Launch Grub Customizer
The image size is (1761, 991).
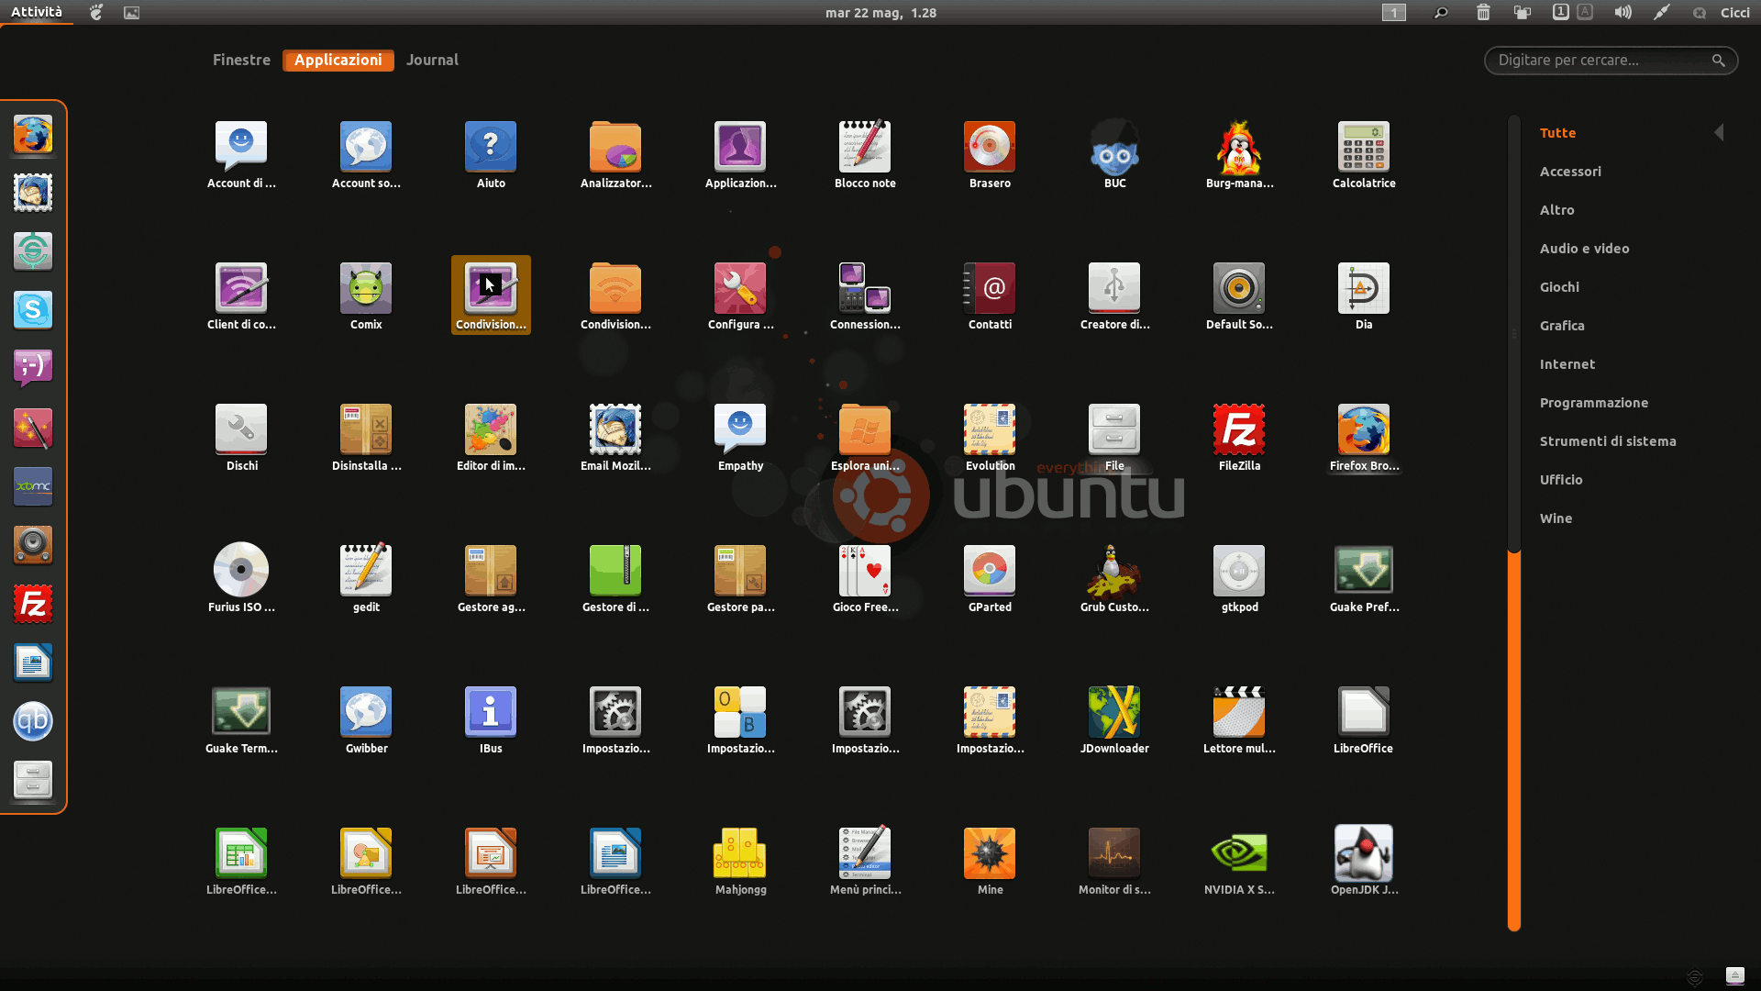point(1114,578)
